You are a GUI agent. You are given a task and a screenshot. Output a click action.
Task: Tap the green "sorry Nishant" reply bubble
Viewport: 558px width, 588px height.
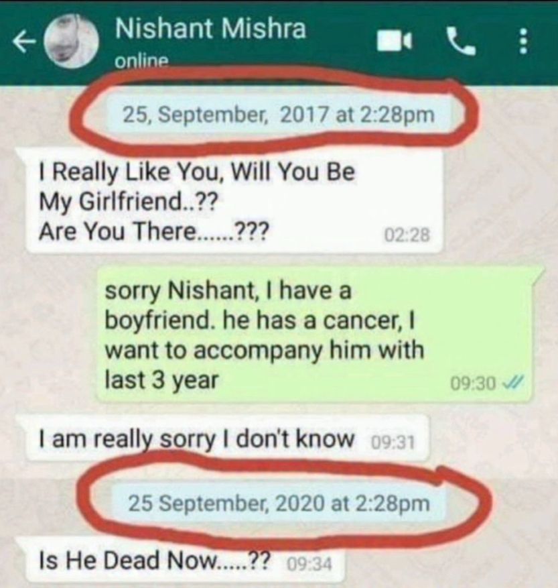[x=314, y=334]
